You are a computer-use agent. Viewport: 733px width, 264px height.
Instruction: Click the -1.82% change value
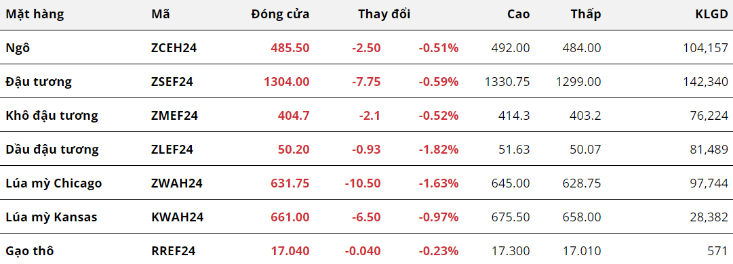pyautogui.click(x=438, y=150)
